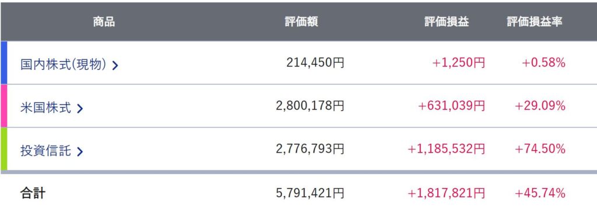This screenshot has height=212, width=597.
Task: Select the +1,185,532円 profit value
Action: tap(446, 149)
